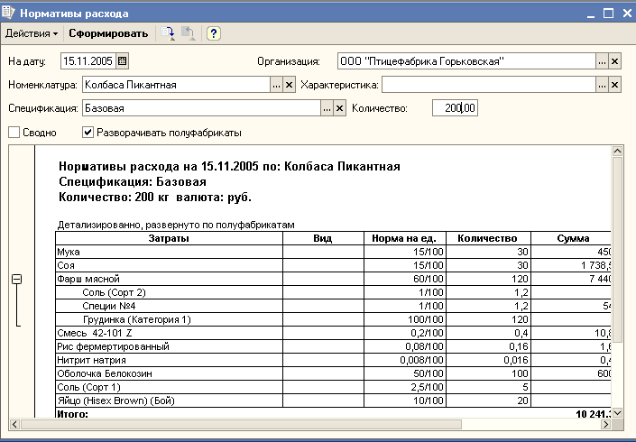Click the Спецификация field with Базовая
The width and height of the screenshot is (636, 442).
(x=201, y=108)
